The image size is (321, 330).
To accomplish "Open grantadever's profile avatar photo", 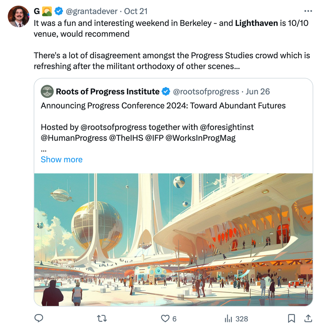I will tap(19, 16).
